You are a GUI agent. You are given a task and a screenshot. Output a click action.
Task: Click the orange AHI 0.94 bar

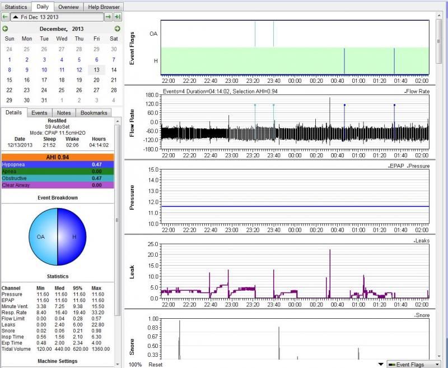(x=58, y=157)
